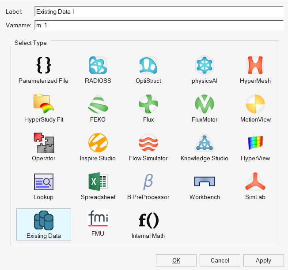Select the Lookup icon
288x270 pixels.
click(44, 182)
